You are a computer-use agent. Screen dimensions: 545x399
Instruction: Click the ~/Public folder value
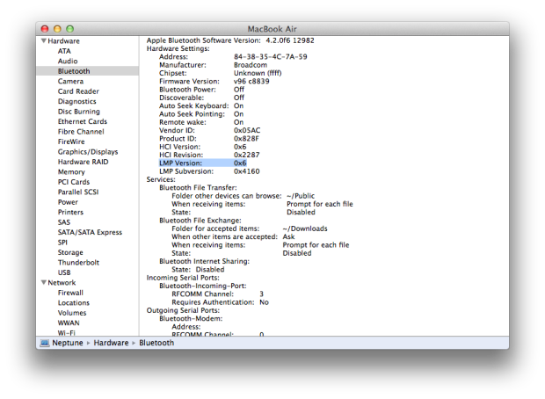click(x=301, y=196)
